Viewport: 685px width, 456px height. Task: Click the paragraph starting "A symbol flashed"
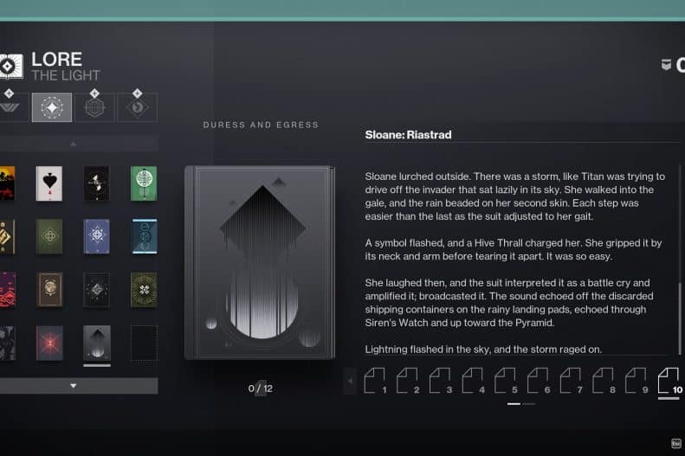pyautogui.click(x=514, y=249)
